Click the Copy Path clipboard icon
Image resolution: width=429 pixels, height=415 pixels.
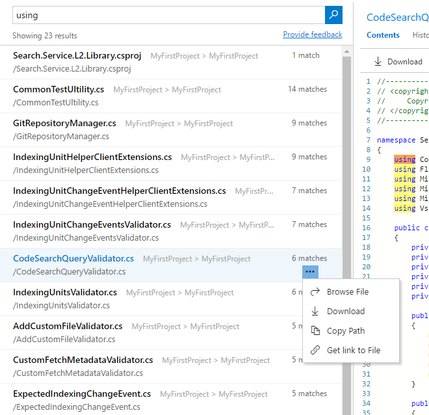pos(315,330)
